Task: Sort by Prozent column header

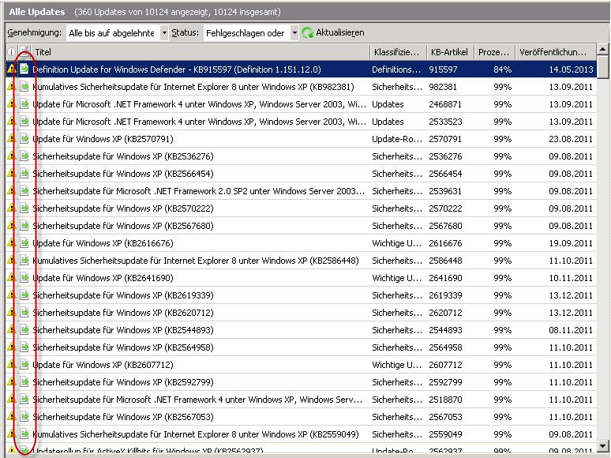Action: pyautogui.click(x=494, y=52)
